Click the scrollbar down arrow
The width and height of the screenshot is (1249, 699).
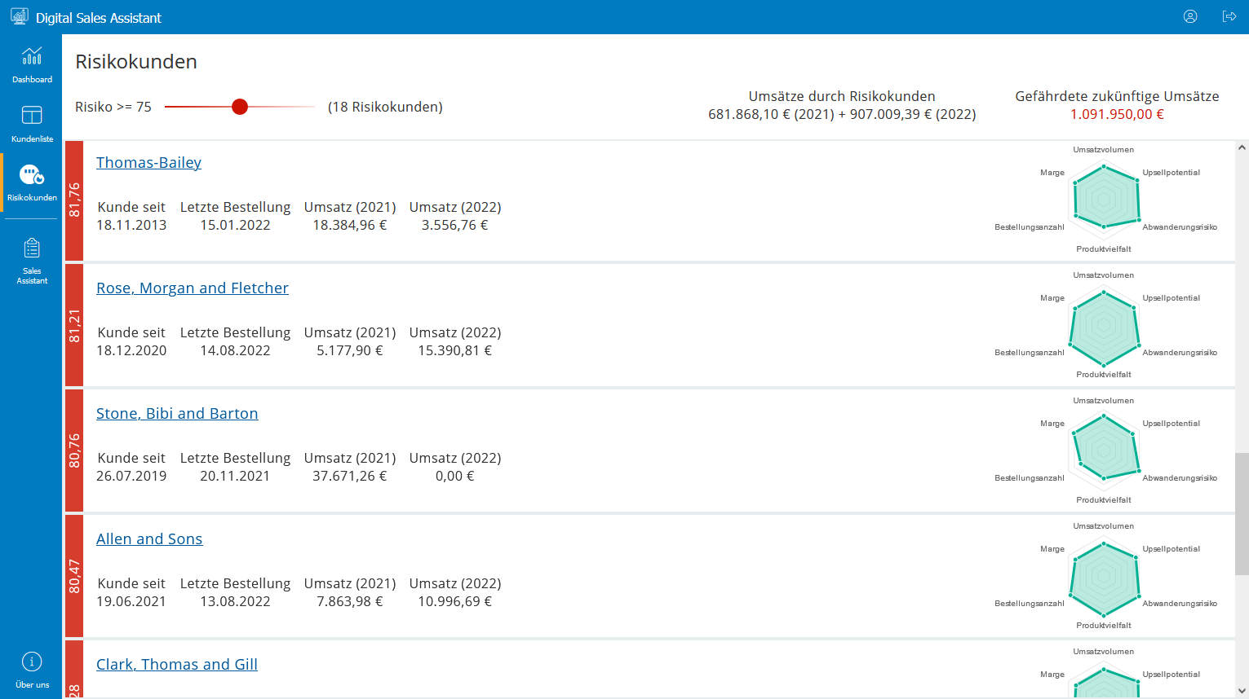click(1242, 691)
